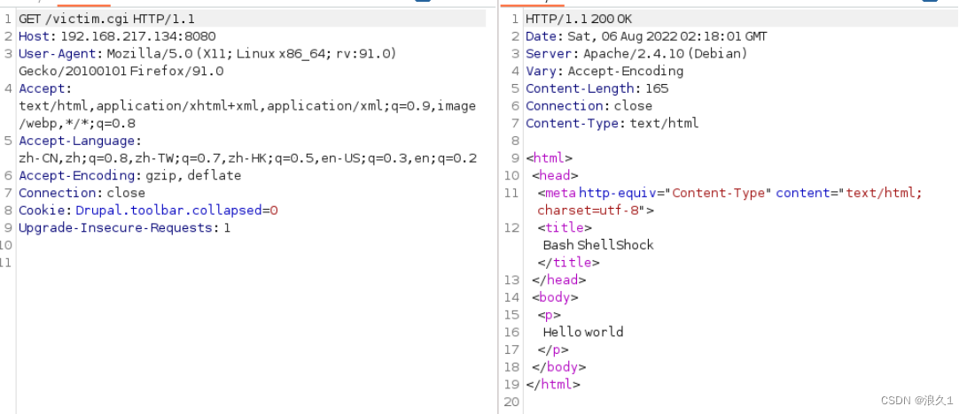Click the Accept-Encoding: gzip, deflate header

(129, 175)
